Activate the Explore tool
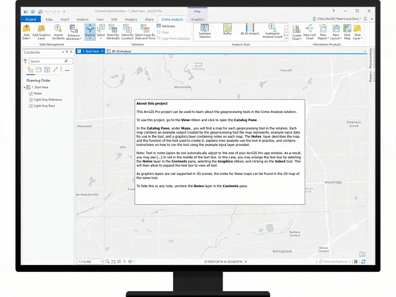Image resolution: width=396 pixels, height=297 pixels. [x=90, y=32]
